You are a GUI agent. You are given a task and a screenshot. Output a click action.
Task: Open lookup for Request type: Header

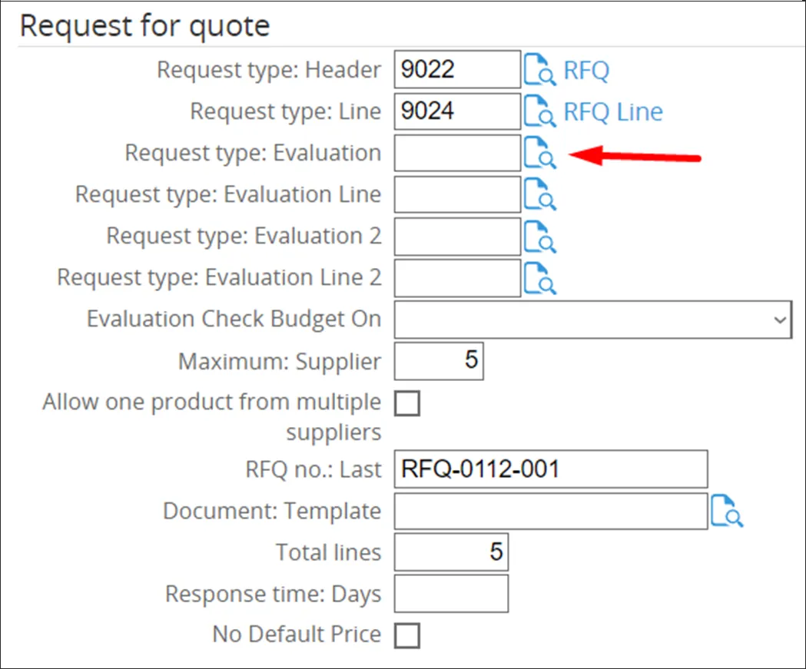click(540, 71)
